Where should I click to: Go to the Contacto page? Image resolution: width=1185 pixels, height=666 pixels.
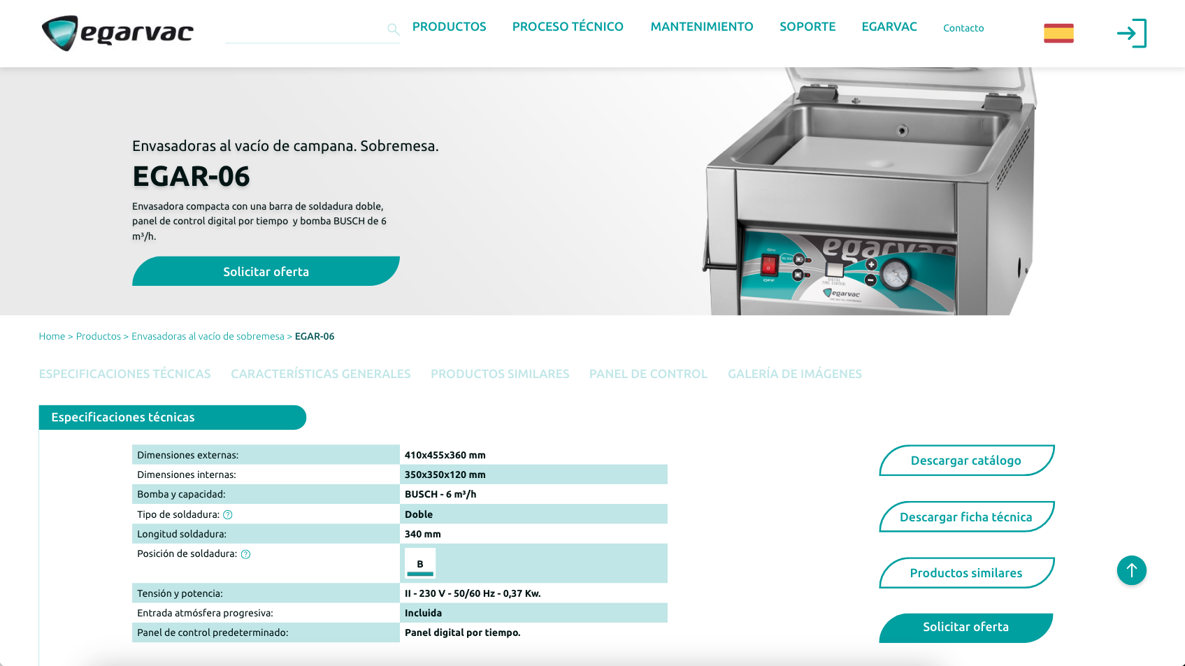(x=963, y=28)
